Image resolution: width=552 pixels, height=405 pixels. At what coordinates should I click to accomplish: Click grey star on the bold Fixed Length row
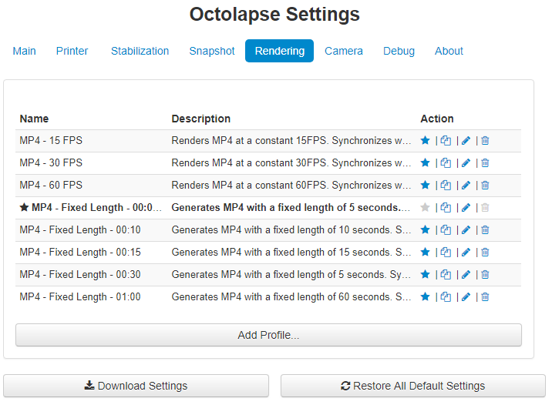tap(425, 207)
